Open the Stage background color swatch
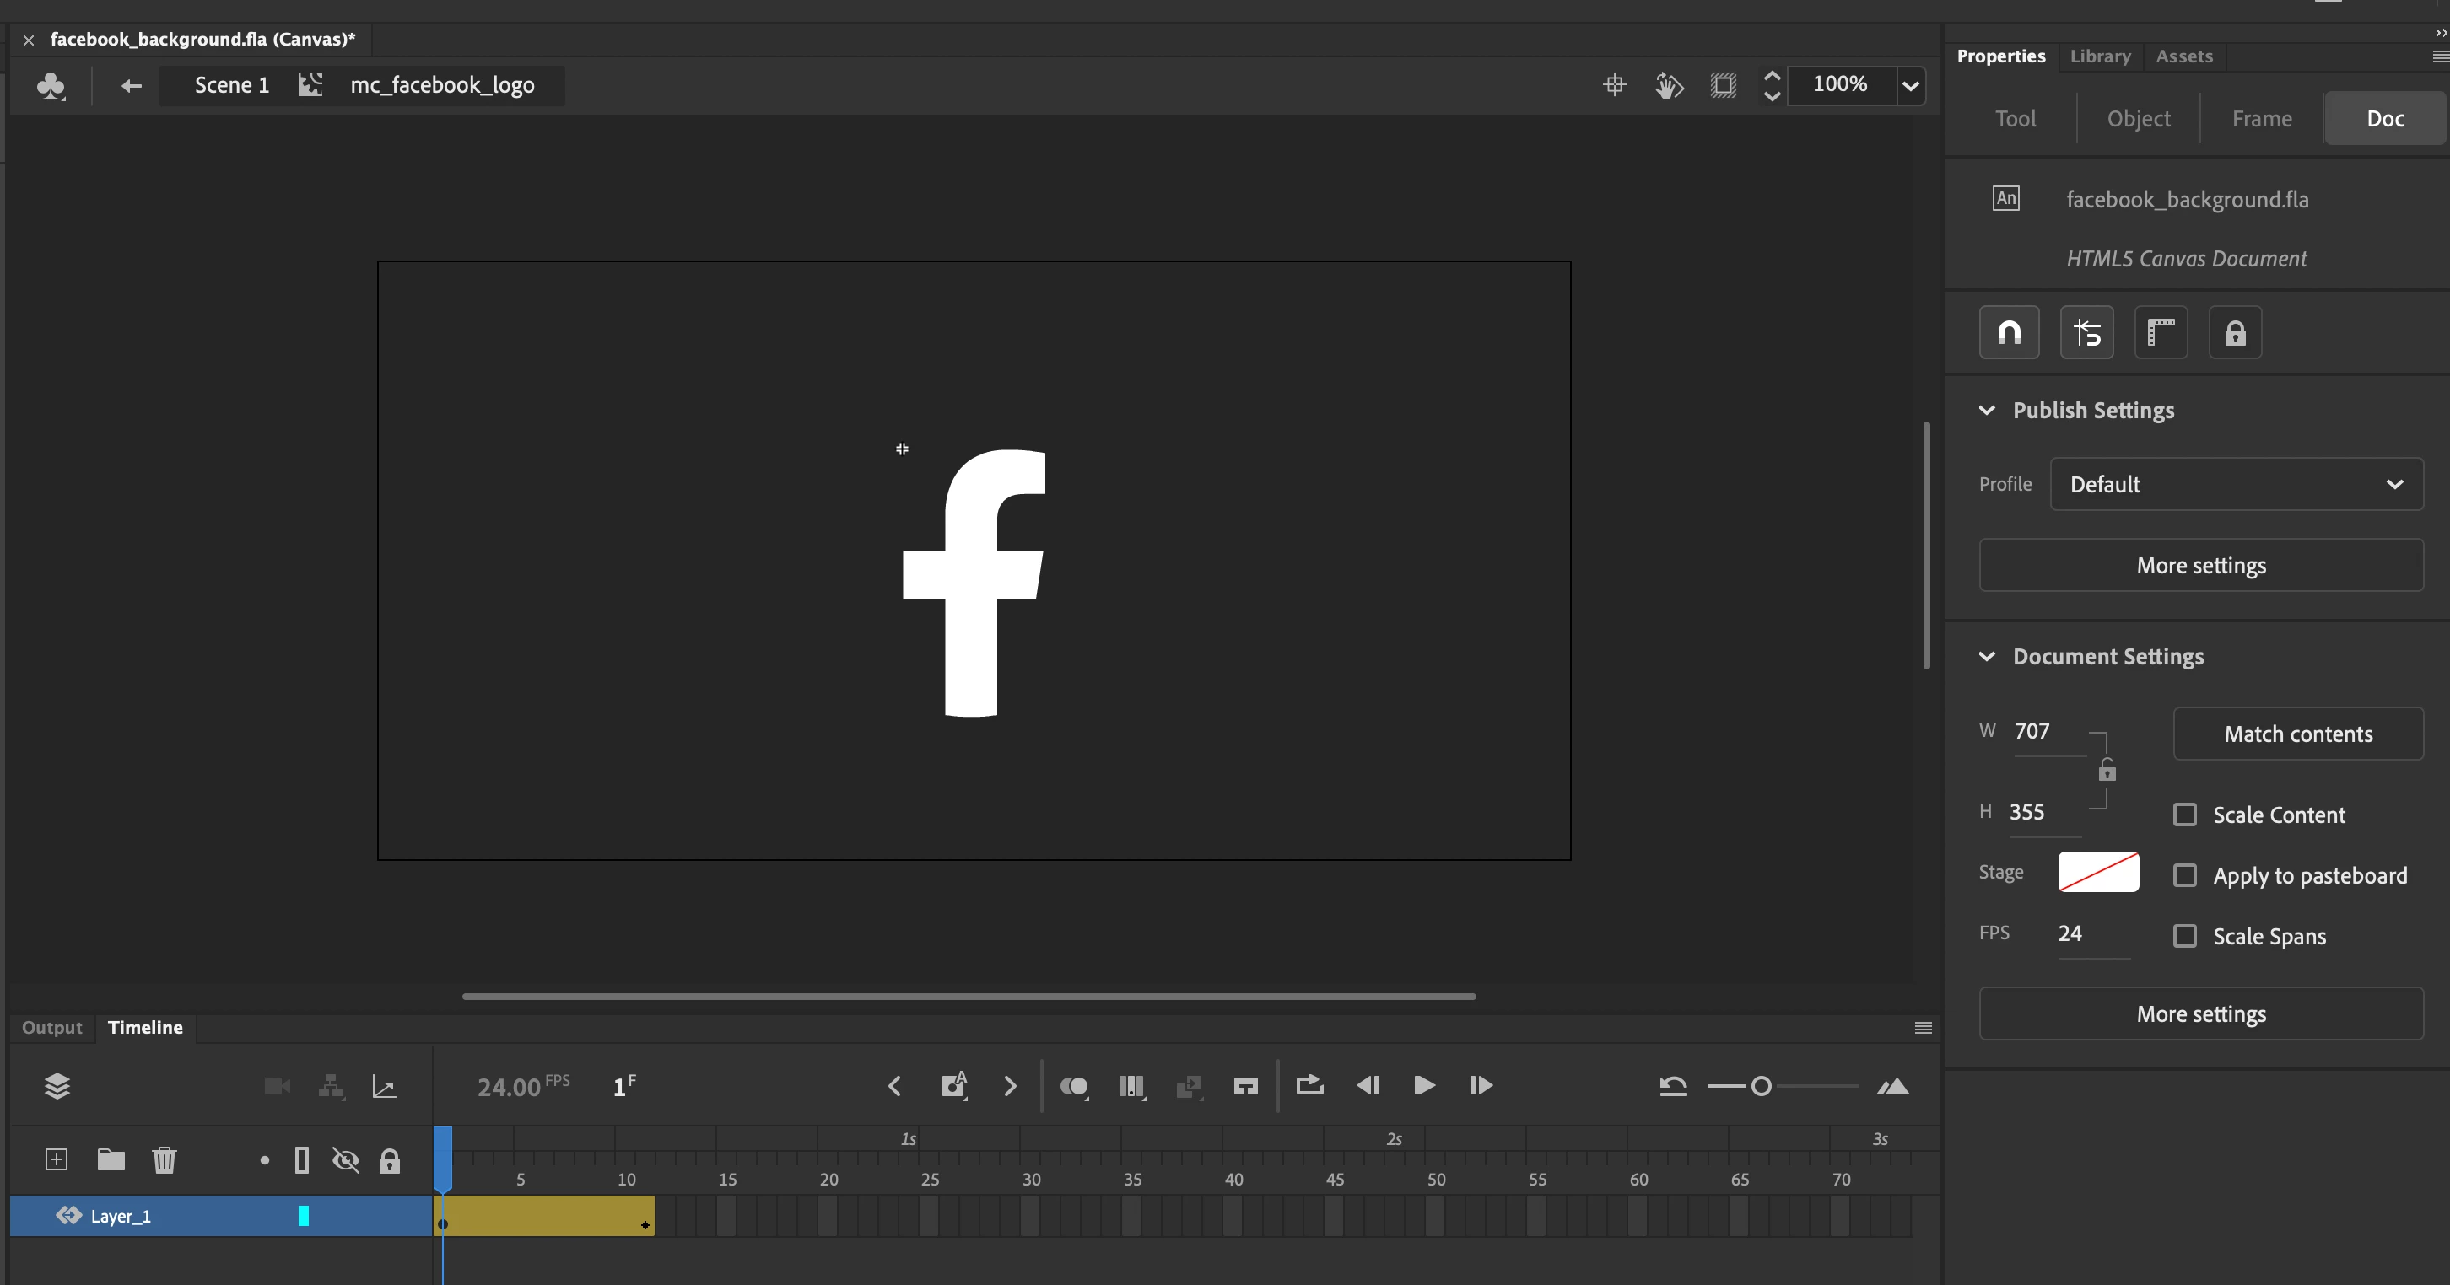Viewport: 2450px width, 1285px height. (2098, 873)
